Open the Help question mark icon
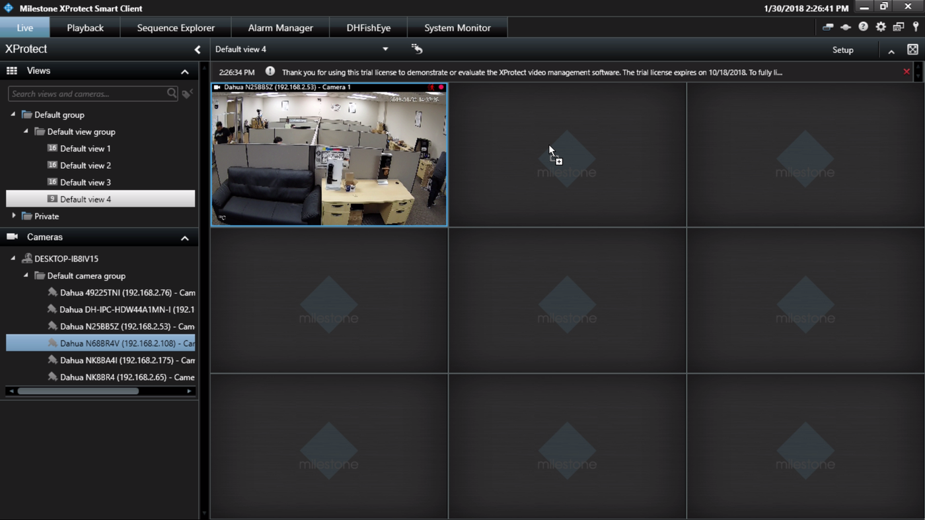Screen dimensions: 925x520 pyautogui.click(x=863, y=27)
